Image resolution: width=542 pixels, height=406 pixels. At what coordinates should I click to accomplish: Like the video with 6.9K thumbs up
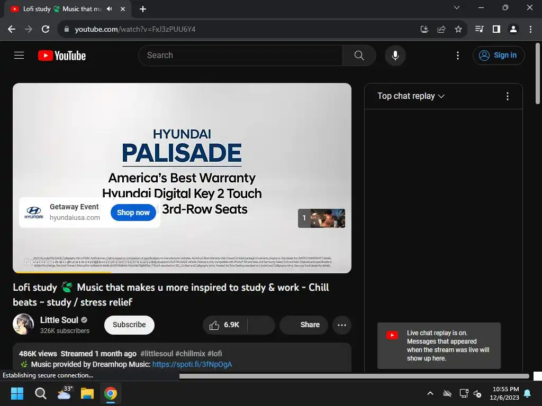click(x=224, y=325)
